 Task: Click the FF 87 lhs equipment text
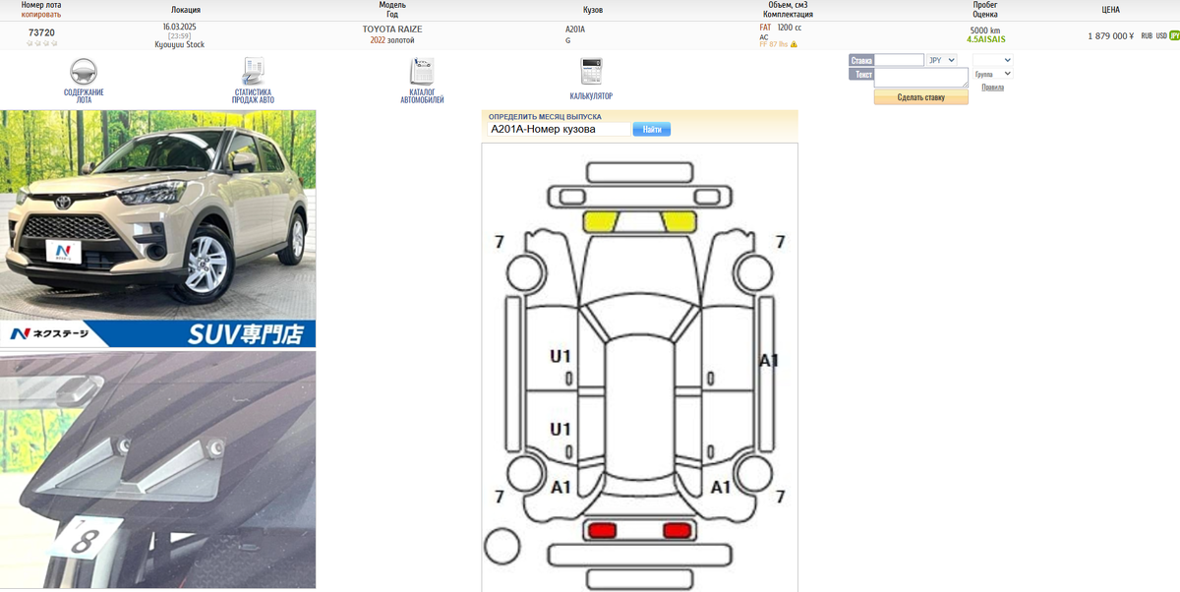(x=774, y=44)
